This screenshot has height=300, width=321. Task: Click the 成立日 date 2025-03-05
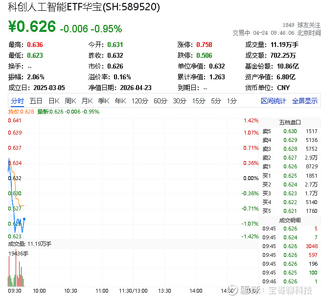pos(49,88)
